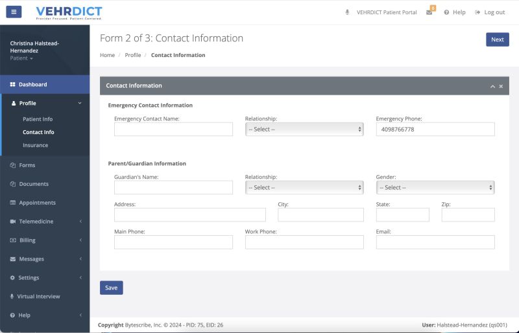Image resolution: width=519 pixels, height=333 pixels.
Task: Focus the Emergency Contact Name field
Action: pyautogui.click(x=173, y=130)
